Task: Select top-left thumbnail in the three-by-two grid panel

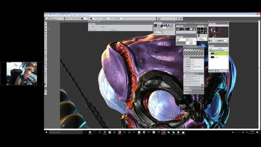Action: (x=199, y=29)
